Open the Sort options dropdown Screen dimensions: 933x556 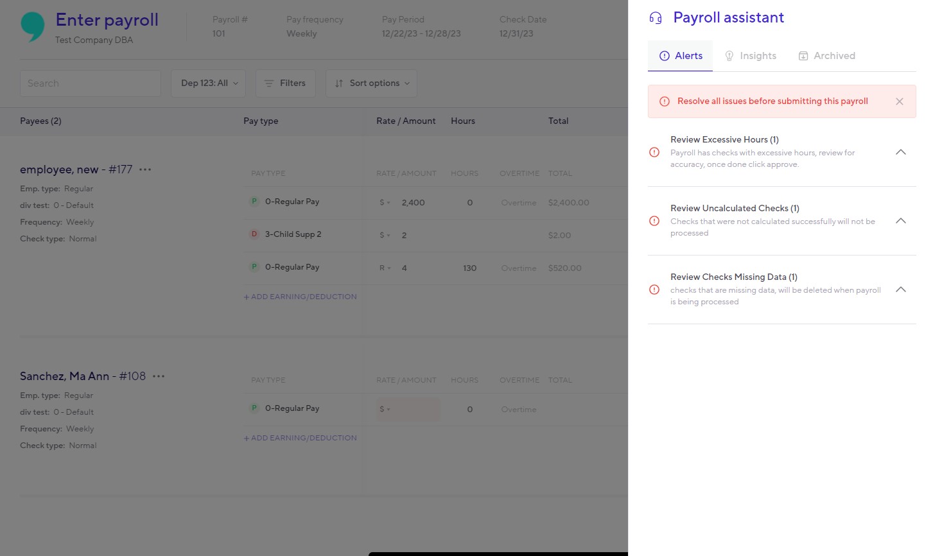(372, 83)
